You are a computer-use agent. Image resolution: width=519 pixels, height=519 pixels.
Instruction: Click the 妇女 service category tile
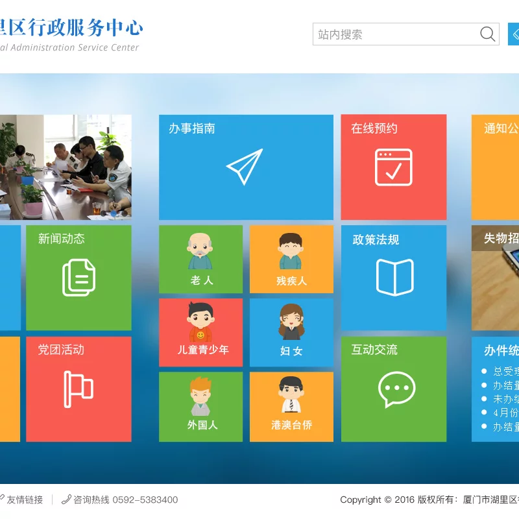pos(291,331)
